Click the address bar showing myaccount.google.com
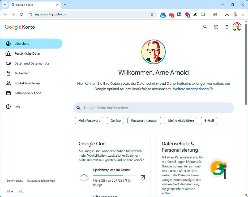Screen dimensions: 248x197 pos(92,14)
